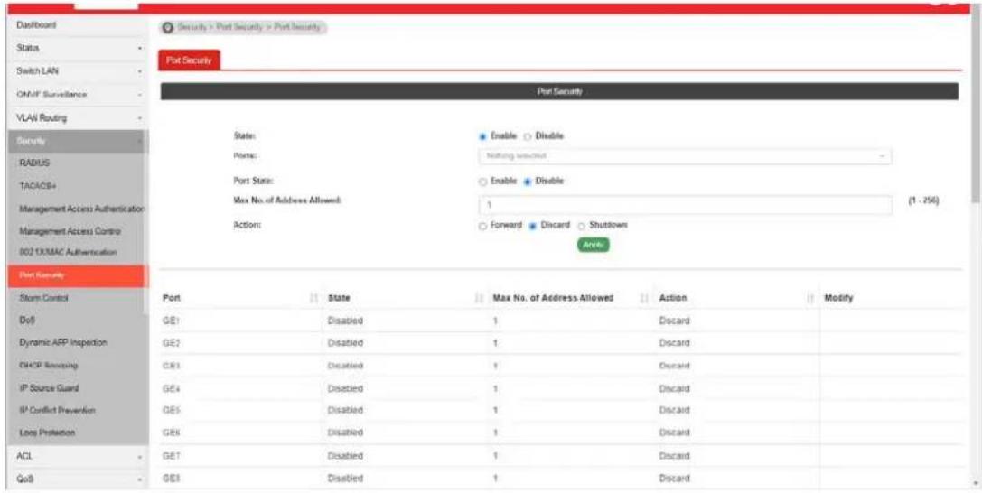Click the breadcrumb circle icon

click(168, 27)
